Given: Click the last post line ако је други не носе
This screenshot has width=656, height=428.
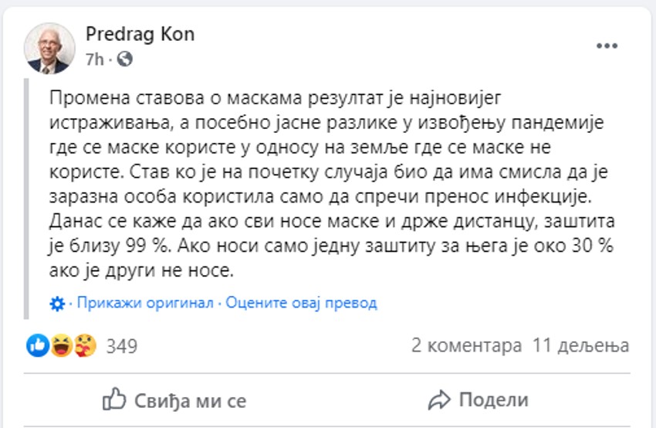Looking at the screenshot, I should click(145, 272).
